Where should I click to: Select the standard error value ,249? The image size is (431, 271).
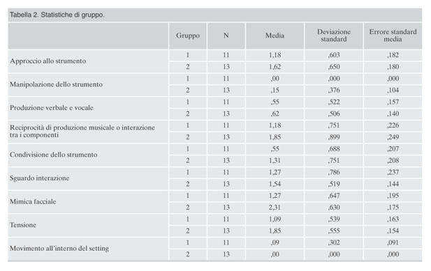click(393, 137)
